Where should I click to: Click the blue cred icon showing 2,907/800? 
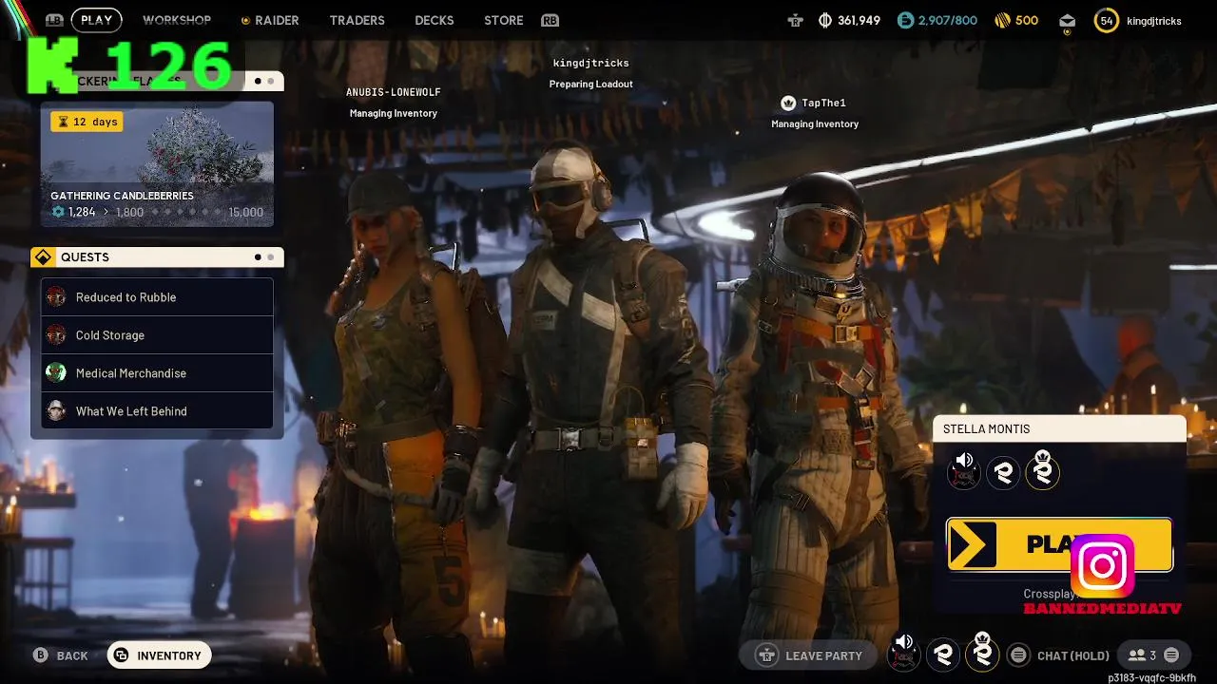[x=905, y=20]
